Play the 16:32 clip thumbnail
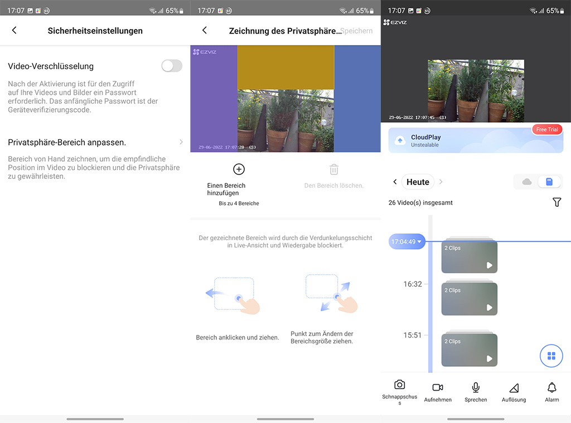The width and height of the screenshot is (571, 423). [x=469, y=299]
